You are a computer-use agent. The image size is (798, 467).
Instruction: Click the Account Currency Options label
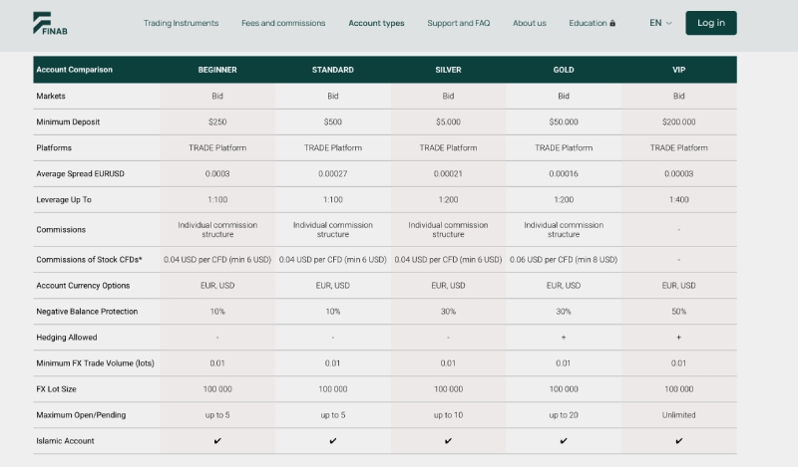coord(83,286)
